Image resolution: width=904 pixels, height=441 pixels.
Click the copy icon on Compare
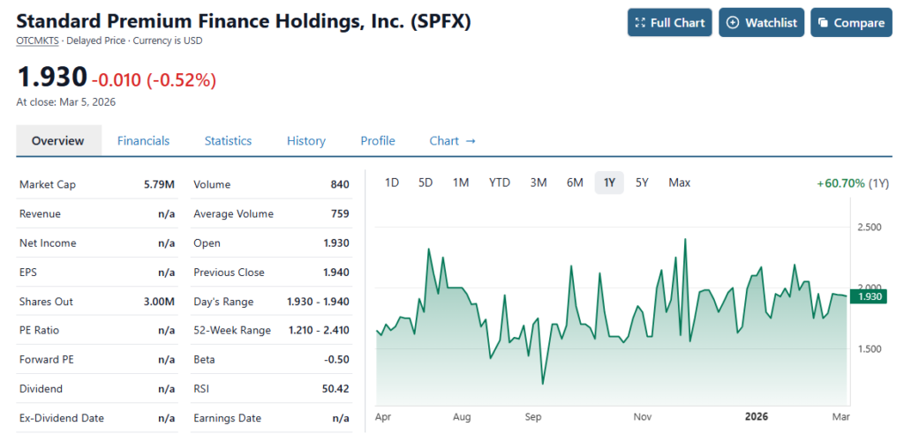(x=824, y=23)
